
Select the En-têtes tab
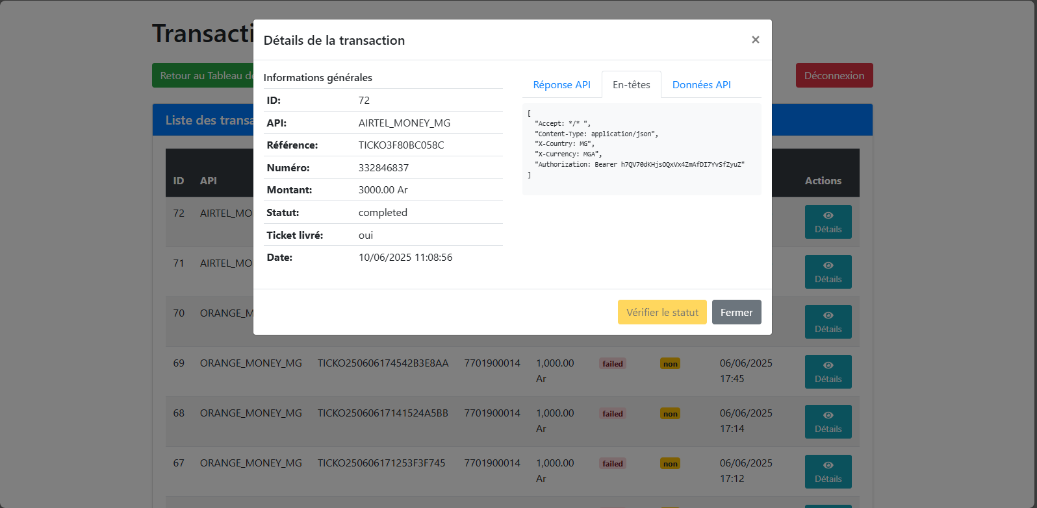[631, 85]
